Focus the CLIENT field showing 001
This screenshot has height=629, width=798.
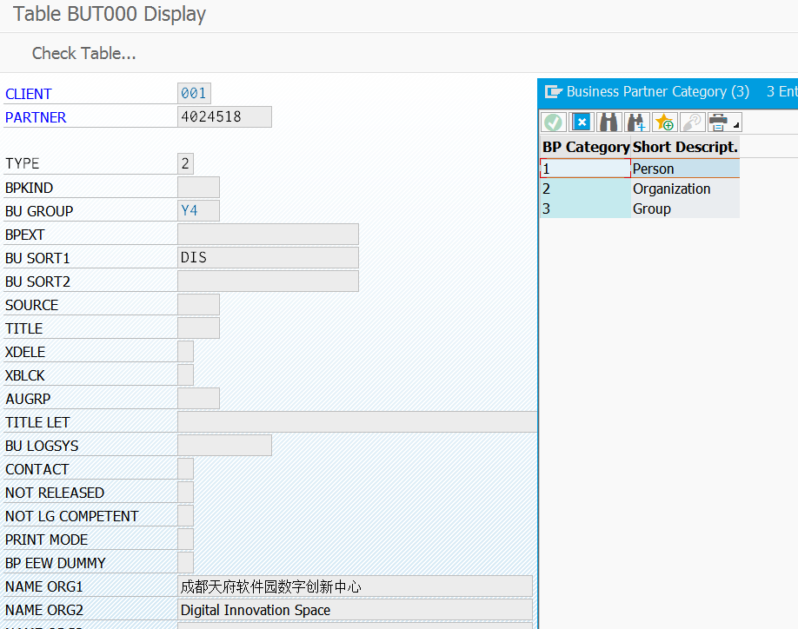pyautogui.click(x=194, y=94)
